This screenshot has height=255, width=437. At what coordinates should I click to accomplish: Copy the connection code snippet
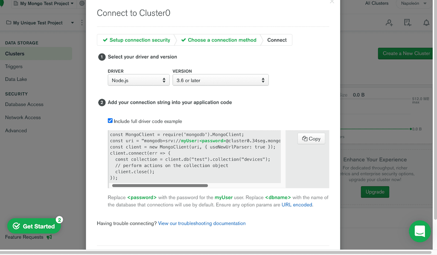coord(311,138)
